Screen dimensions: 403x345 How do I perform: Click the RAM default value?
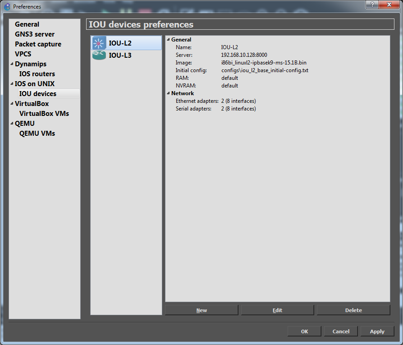[x=229, y=78]
